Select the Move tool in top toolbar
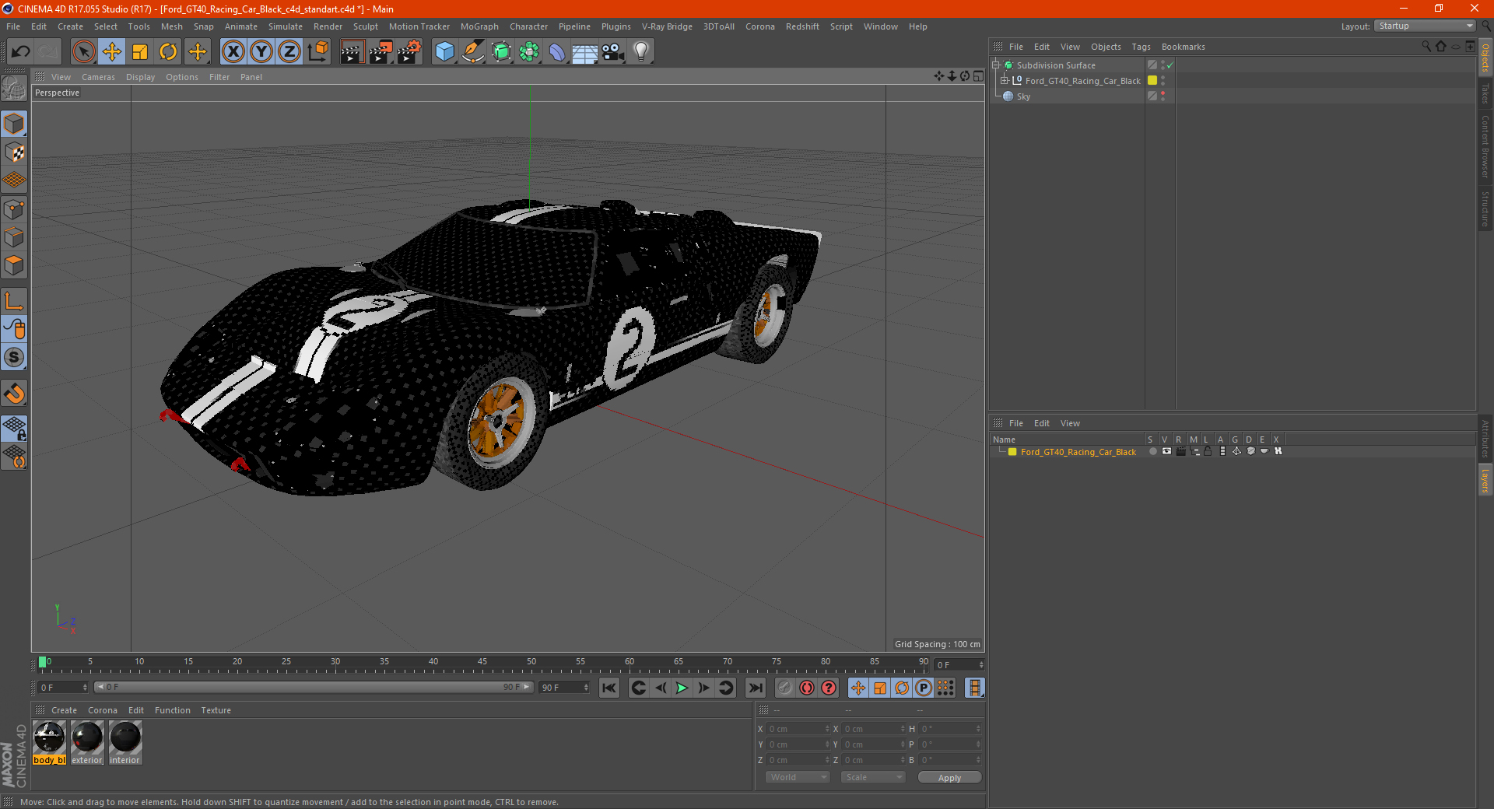 [112, 52]
